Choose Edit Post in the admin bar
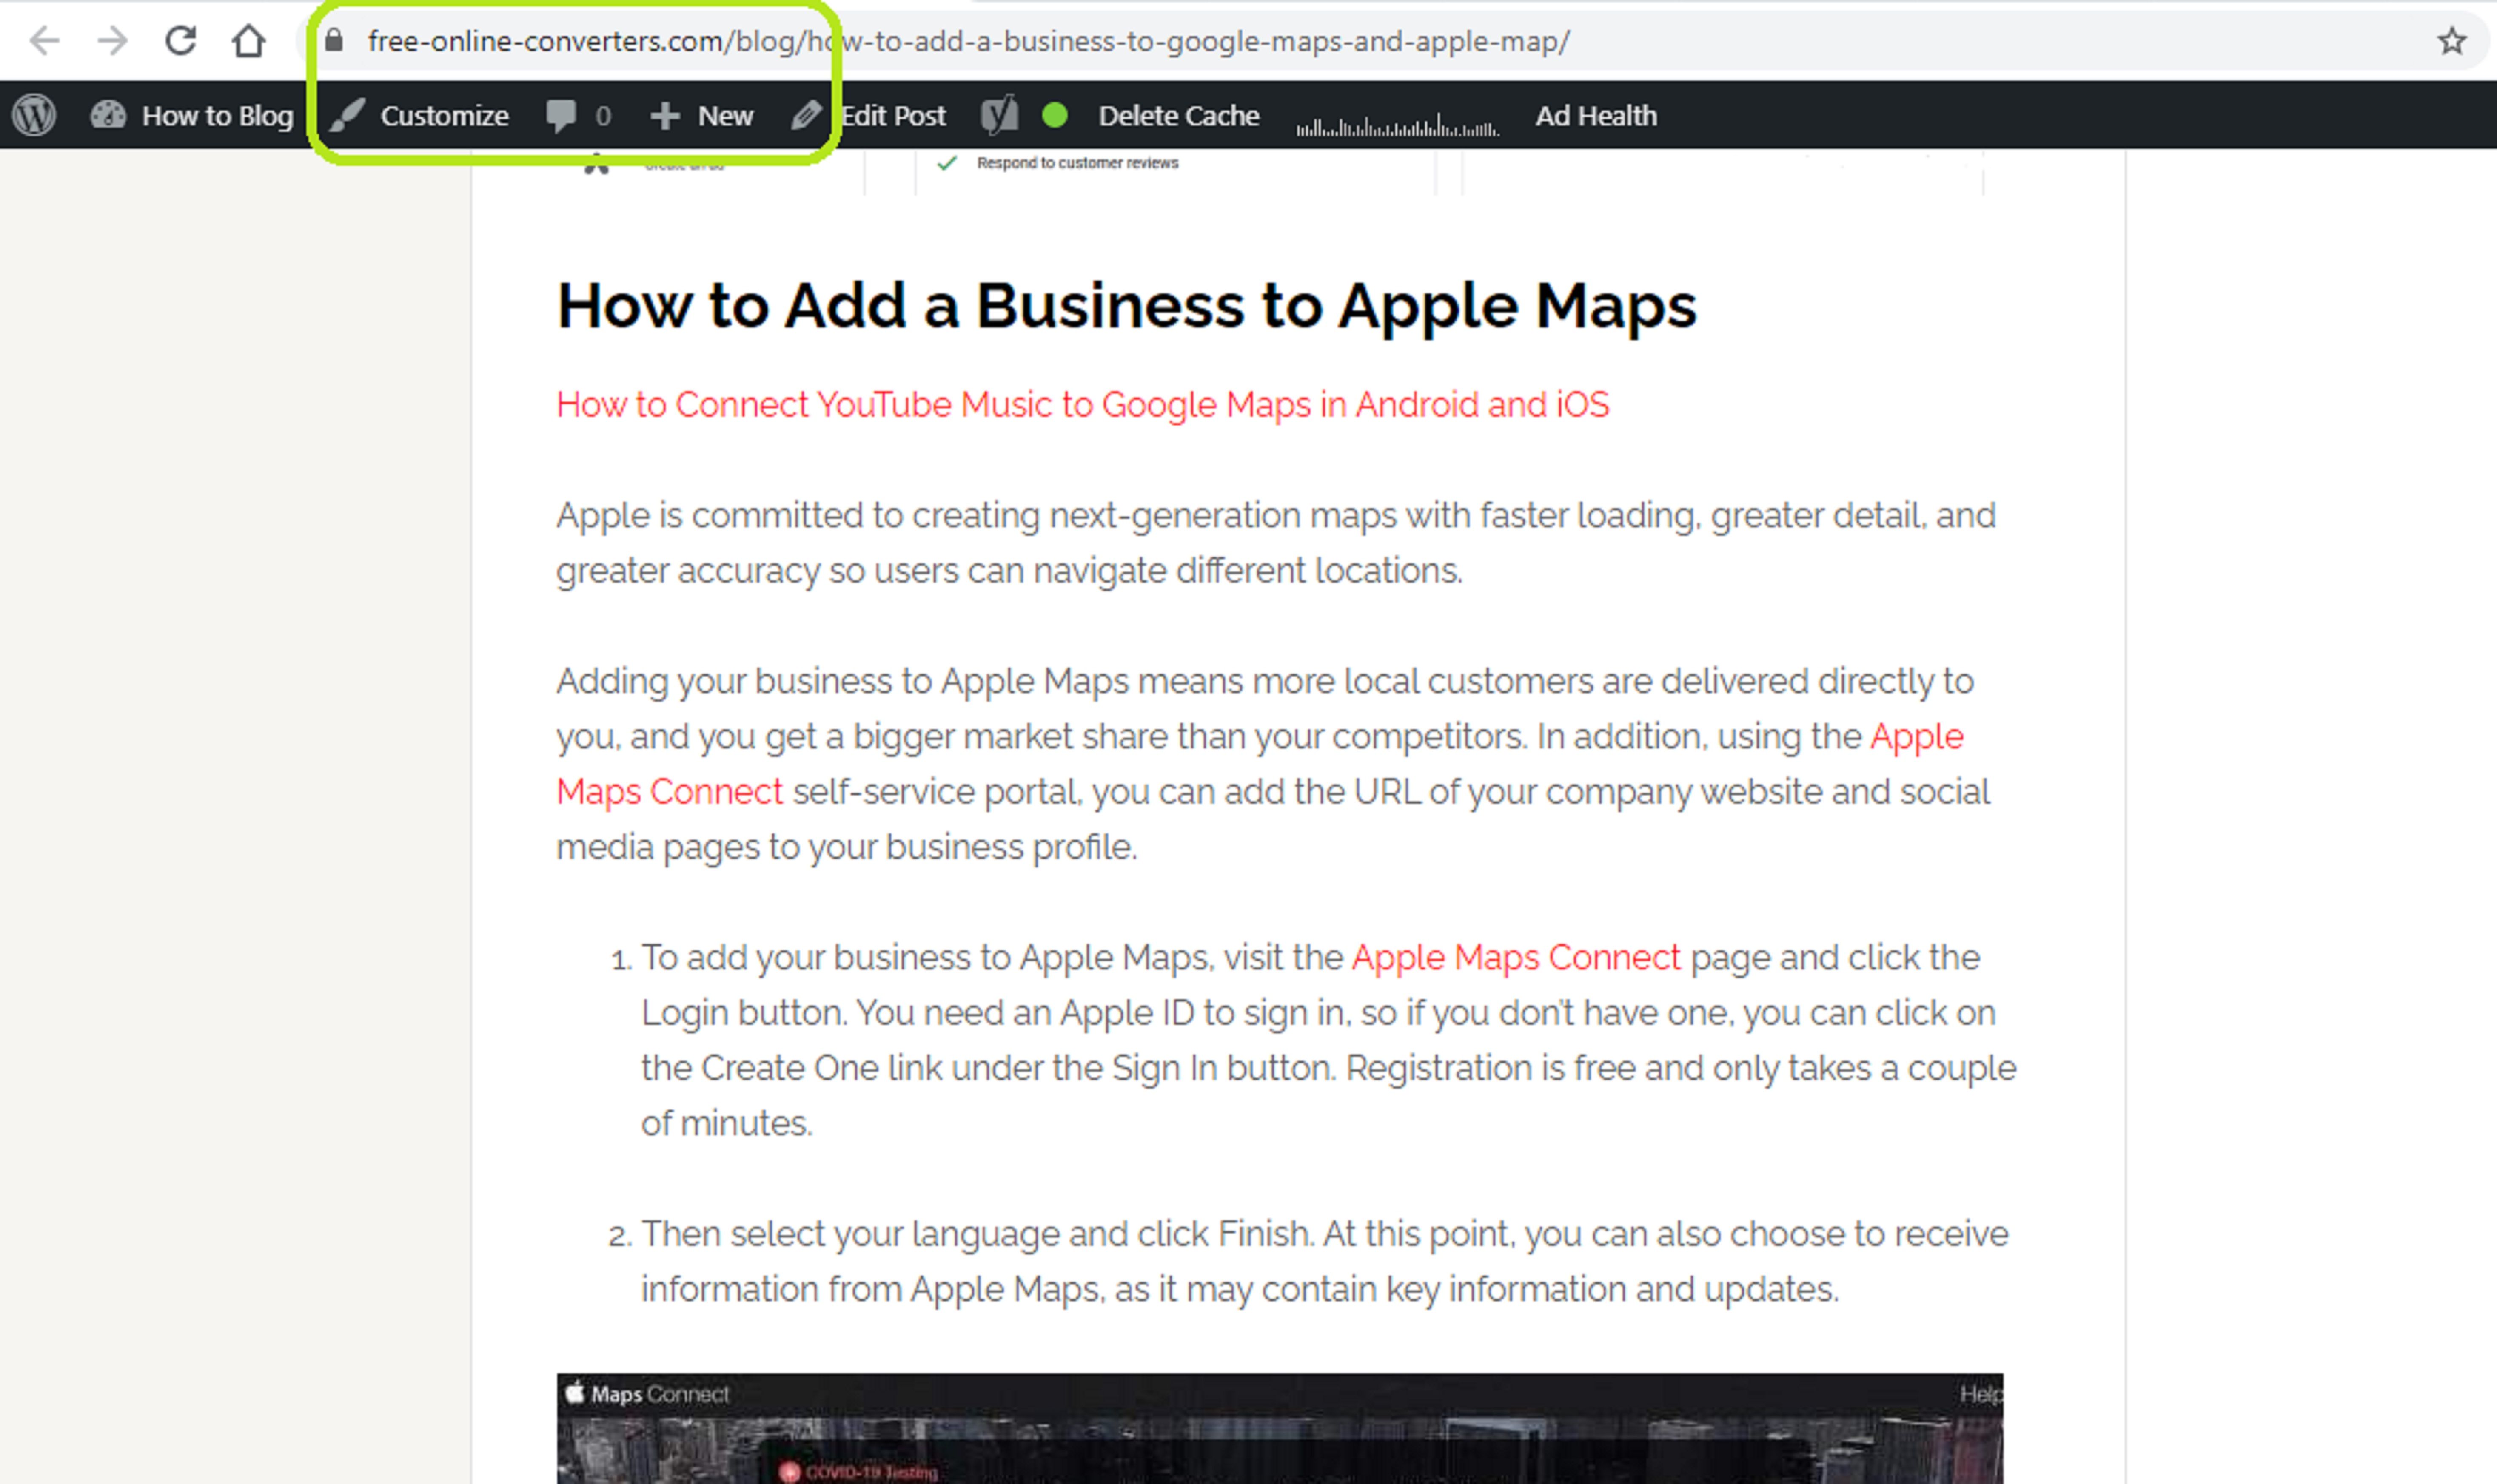The height and width of the screenshot is (1484, 2497). pyautogui.click(x=893, y=116)
